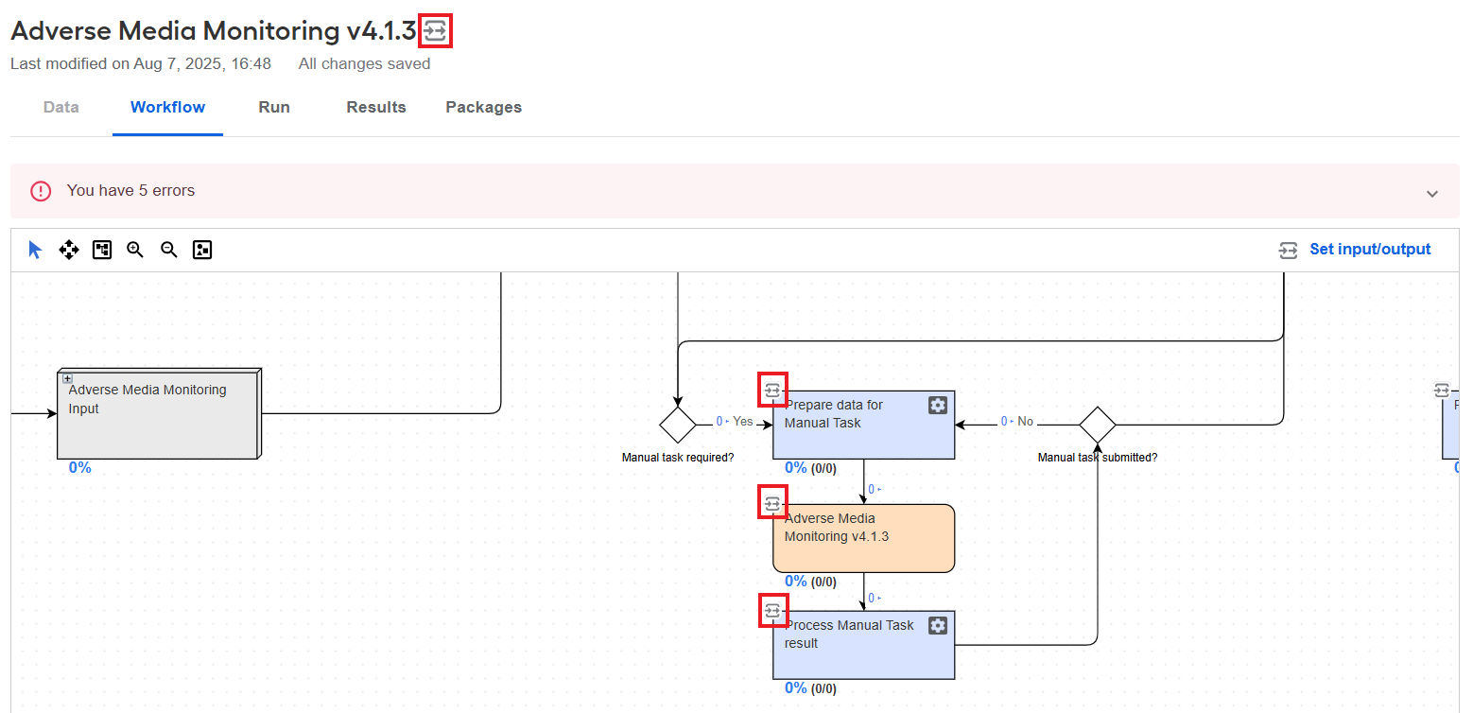Click the Manual task required? label
The width and height of the screenshot is (1473, 713).
click(678, 458)
